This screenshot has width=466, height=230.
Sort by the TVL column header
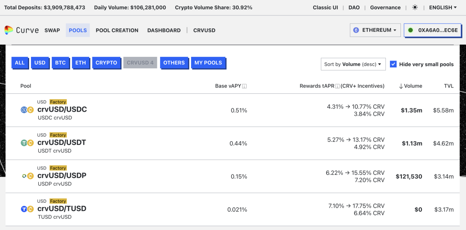tap(449, 86)
